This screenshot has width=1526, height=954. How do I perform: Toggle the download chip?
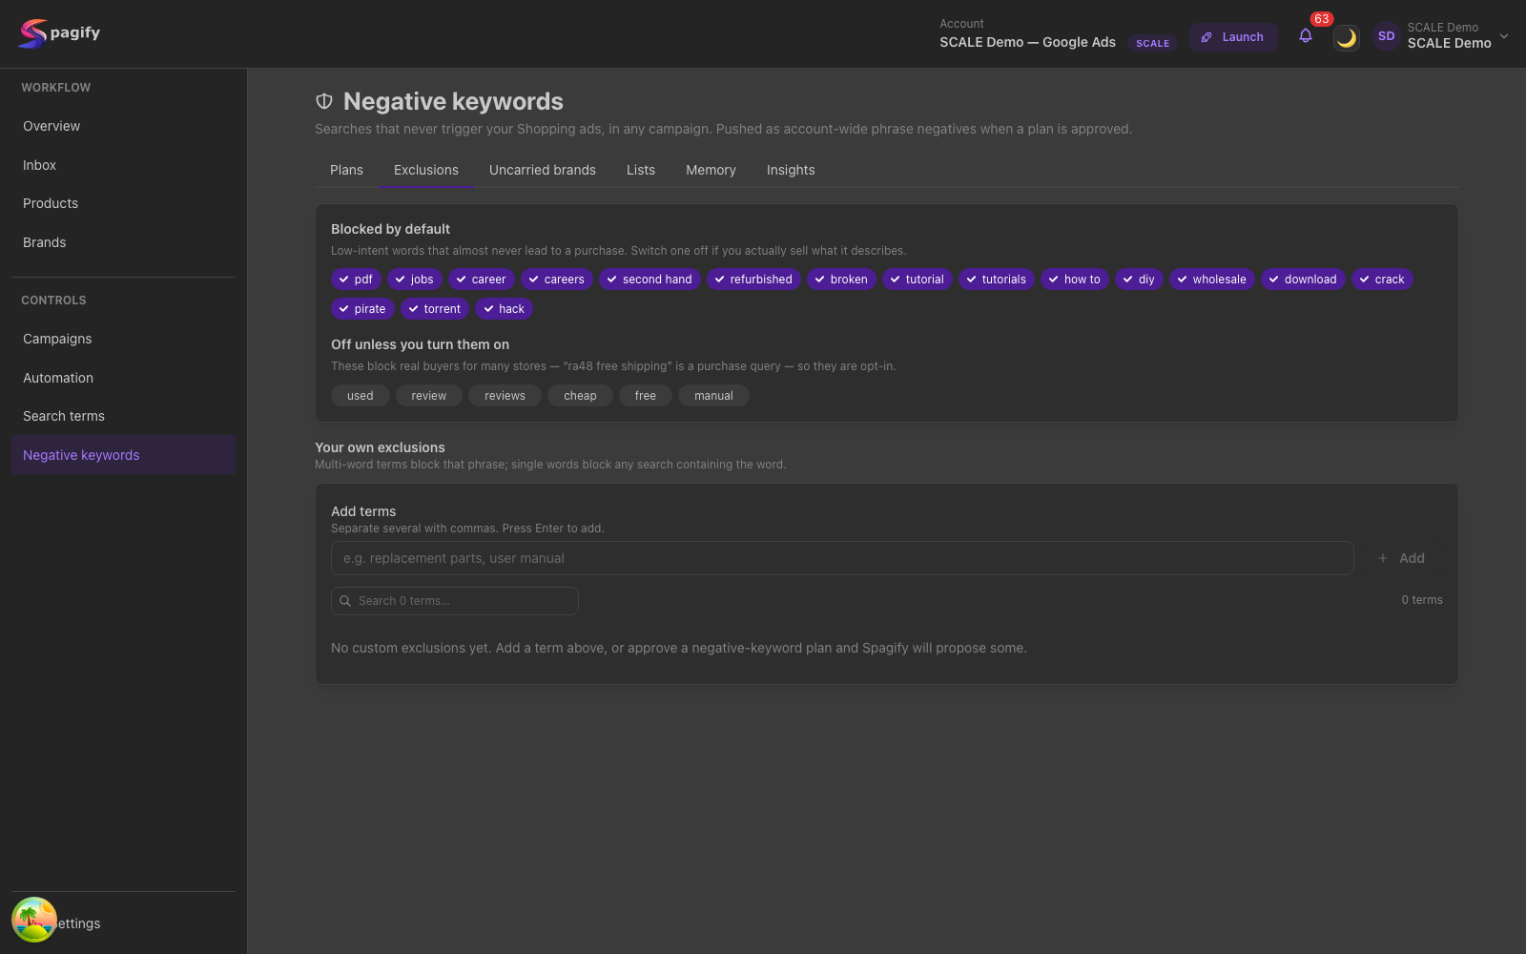pos(1304,280)
